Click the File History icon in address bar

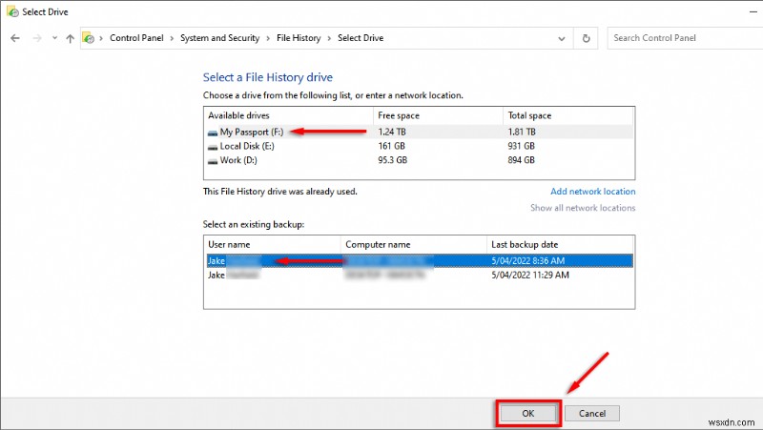pyautogui.click(x=88, y=38)
